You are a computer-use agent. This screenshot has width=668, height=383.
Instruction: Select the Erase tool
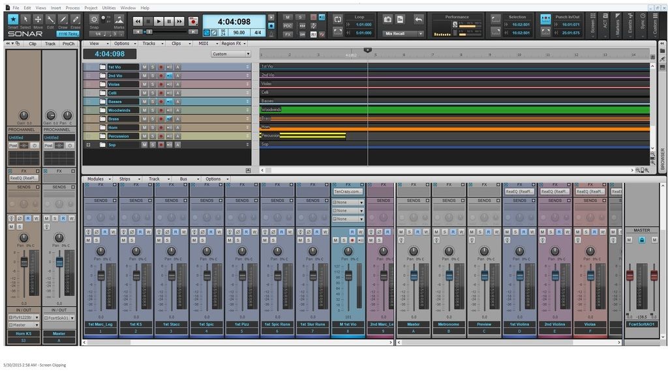pos(76,21)
